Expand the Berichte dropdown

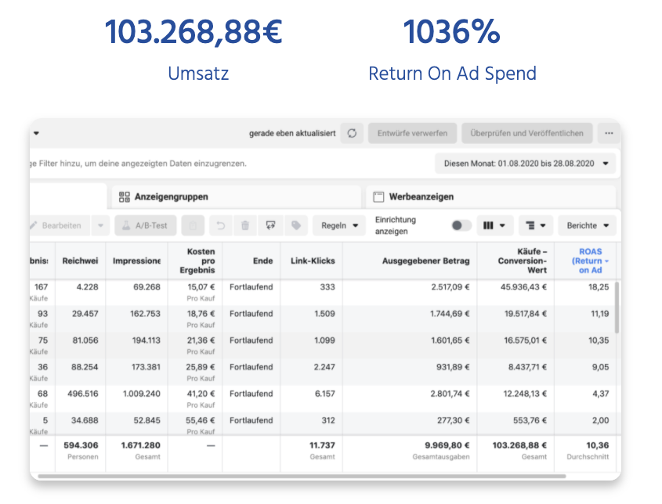pyautogui.click(x=587, y=225)
